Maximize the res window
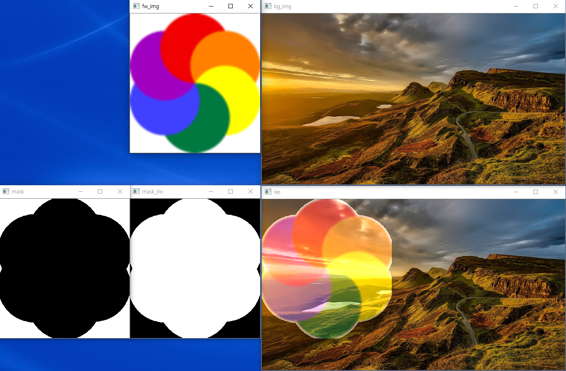 point(536,192)
